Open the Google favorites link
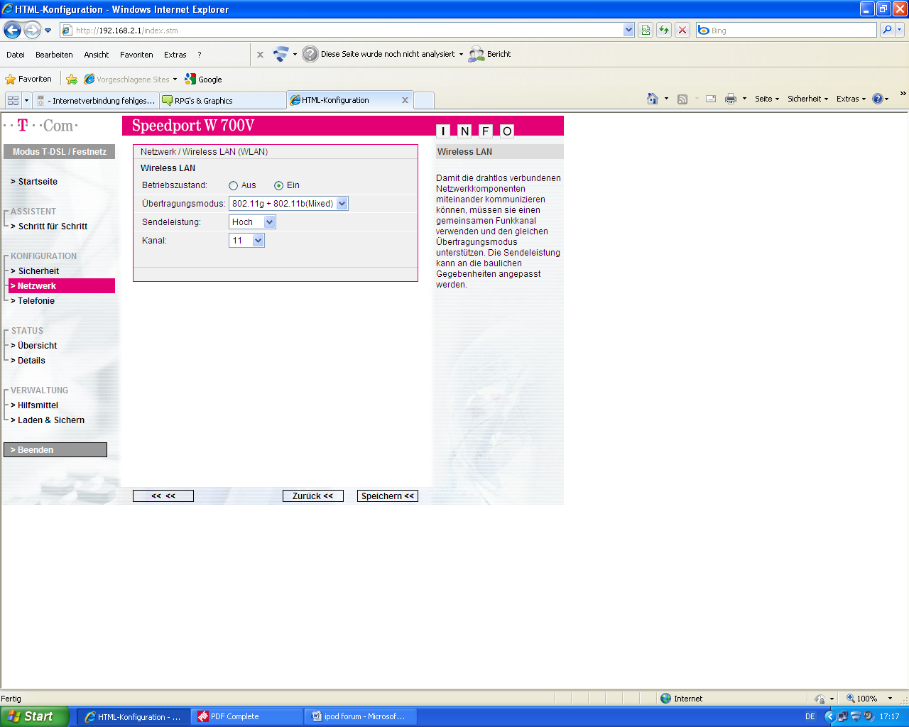 click(204, 80)
